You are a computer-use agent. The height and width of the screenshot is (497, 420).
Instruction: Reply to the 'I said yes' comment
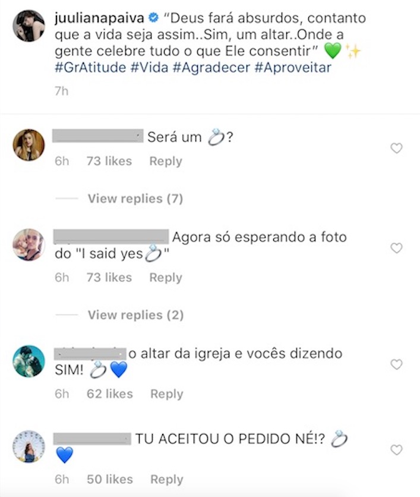click(x=166, y=278)
